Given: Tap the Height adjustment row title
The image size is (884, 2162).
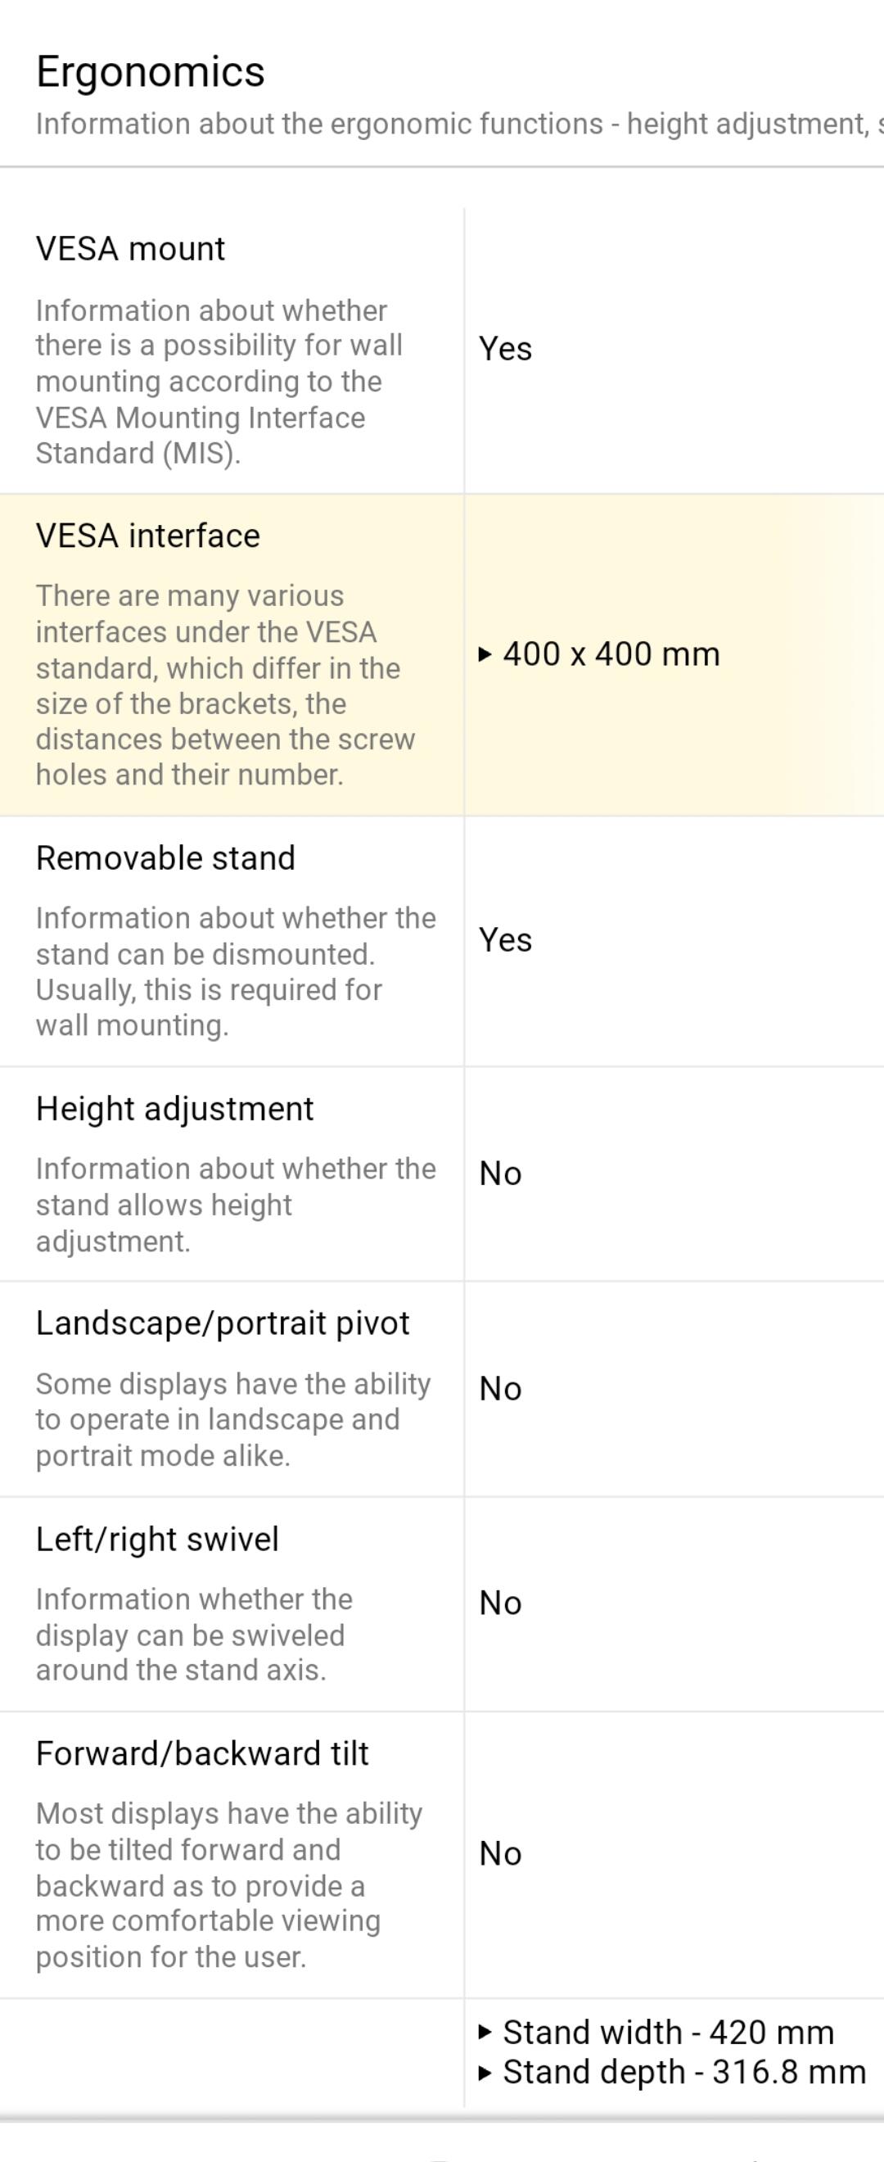Looking at the screenshot, I should pos(174,1109).
